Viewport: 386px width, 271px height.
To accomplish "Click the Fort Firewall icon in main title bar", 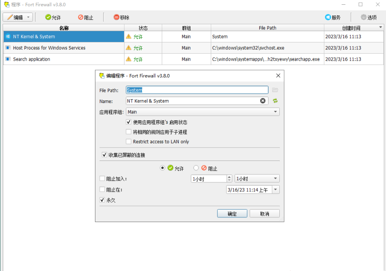I will click(7, 4).
